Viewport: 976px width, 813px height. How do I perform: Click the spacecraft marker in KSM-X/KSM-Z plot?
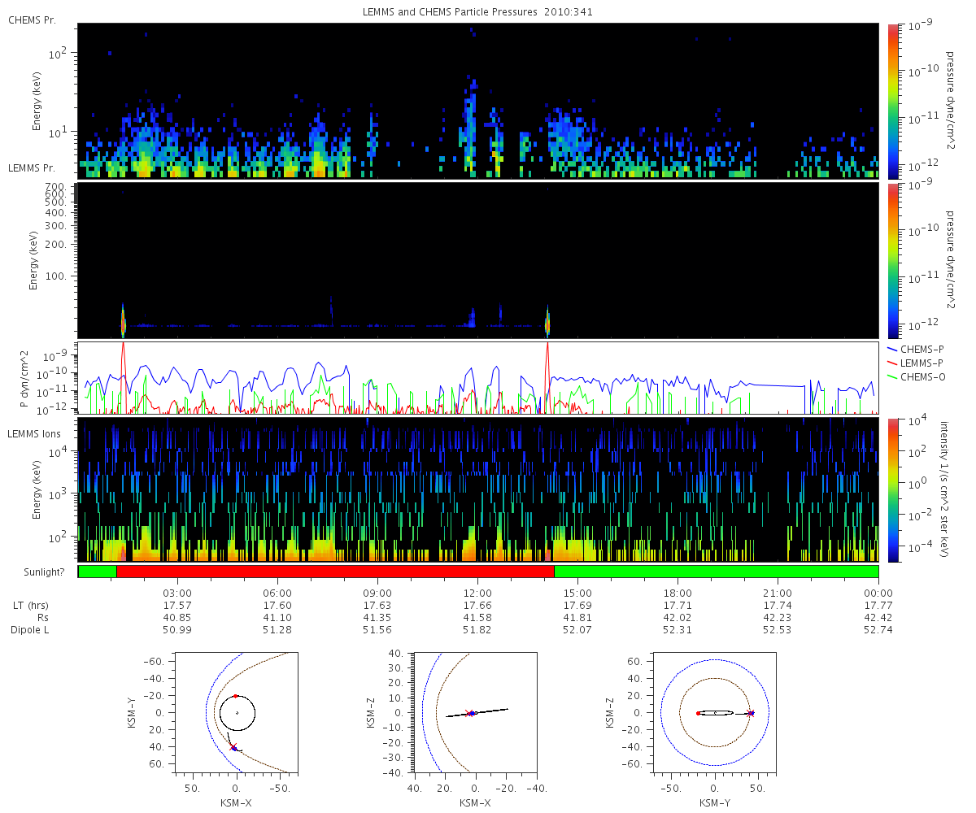(470, 713)
